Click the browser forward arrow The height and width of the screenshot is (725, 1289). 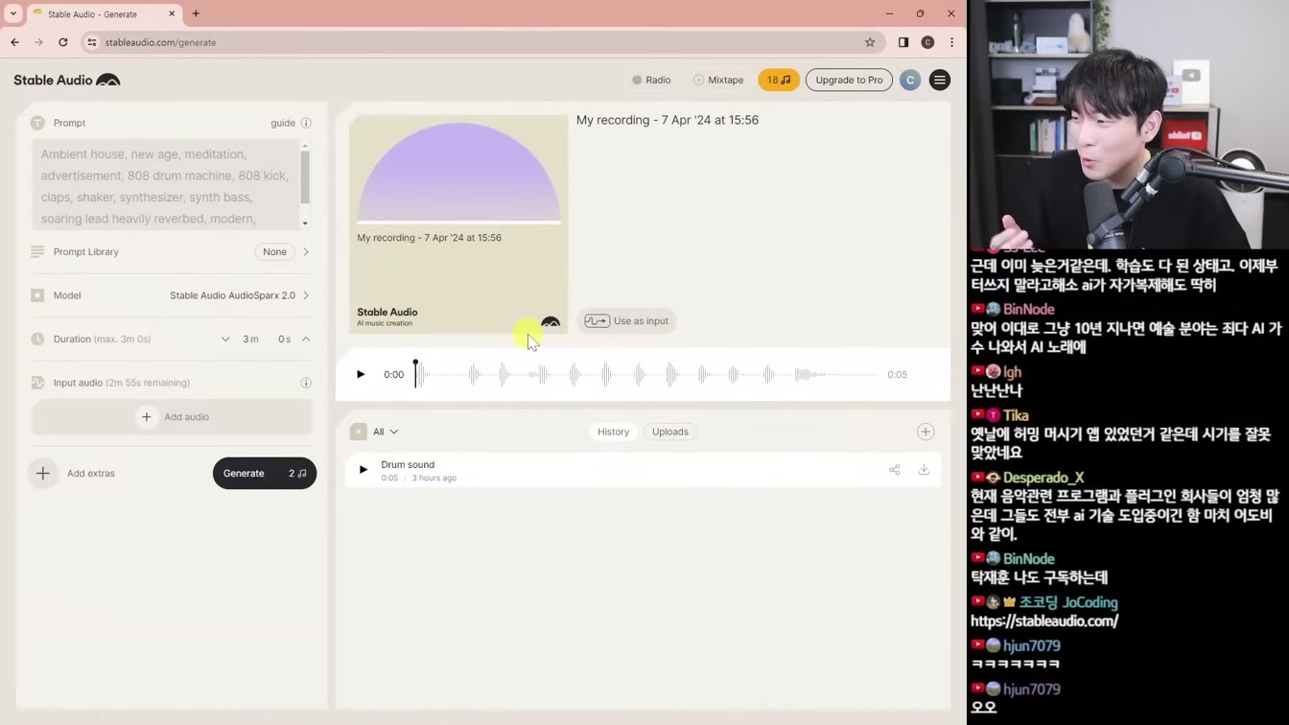[38, 42]
